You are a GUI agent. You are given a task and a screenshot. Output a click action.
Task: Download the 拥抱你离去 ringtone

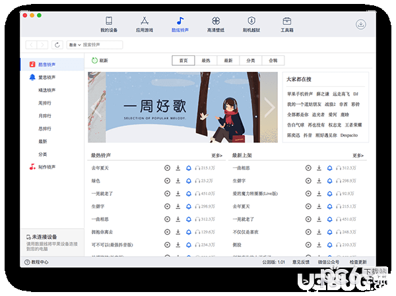[x=178, y=232]
